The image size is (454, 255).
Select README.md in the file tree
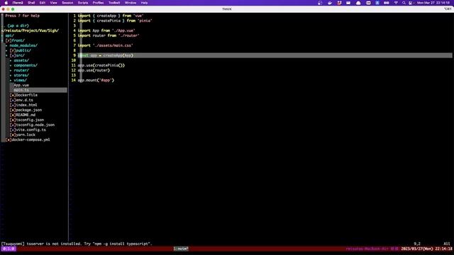point(26,115)
